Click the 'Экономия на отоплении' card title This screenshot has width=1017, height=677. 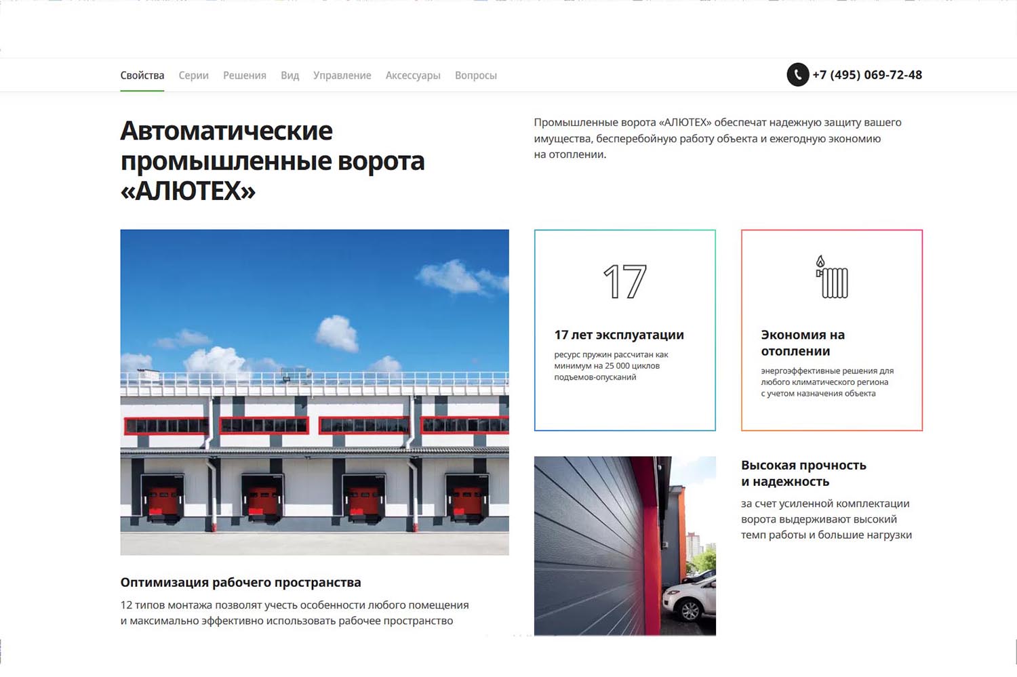tap(803, 343)
